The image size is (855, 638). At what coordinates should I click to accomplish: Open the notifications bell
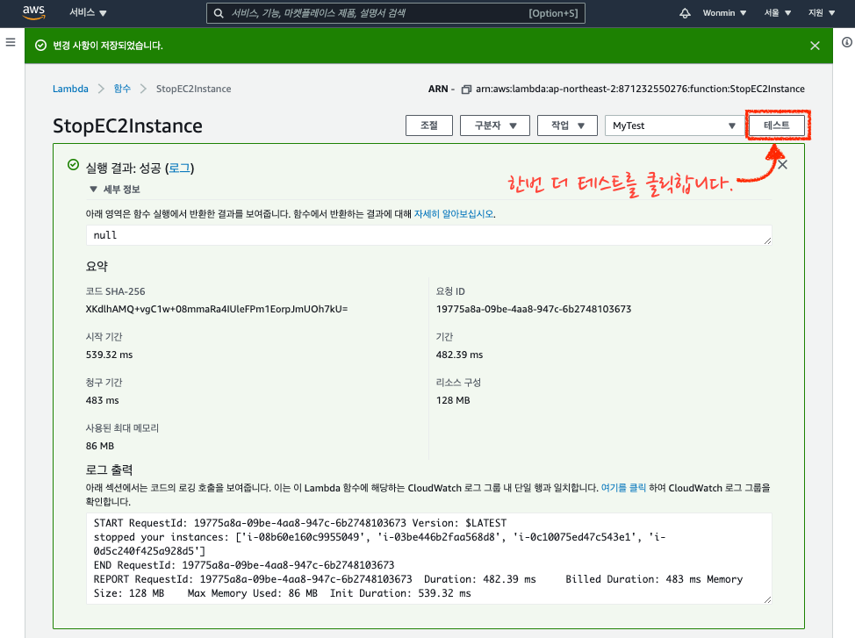coord(685,13)
